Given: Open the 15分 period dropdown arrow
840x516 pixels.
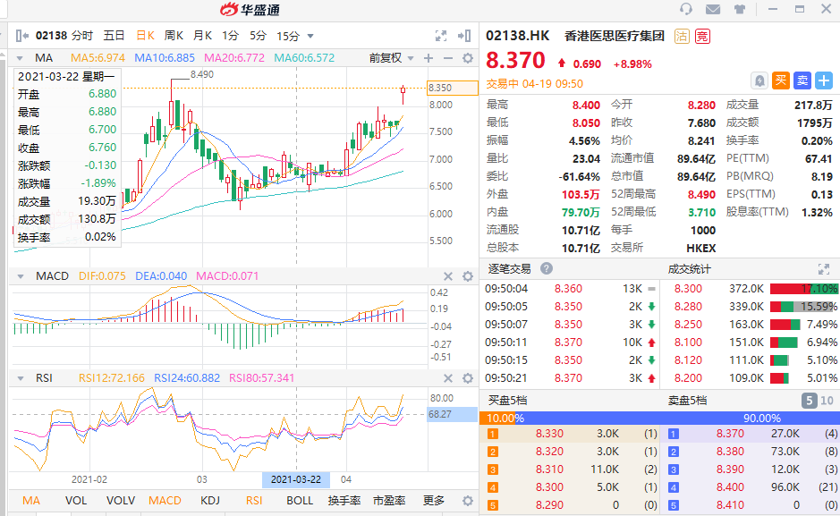Looking at the screenshot, I should [310, 37].
